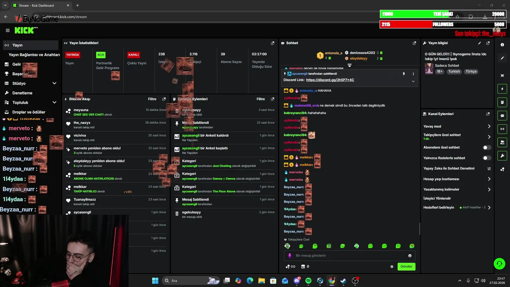Open Hedefleri belirleyin arrow
The height and width of the screenshot is (287, 510).
pos(489,208)
